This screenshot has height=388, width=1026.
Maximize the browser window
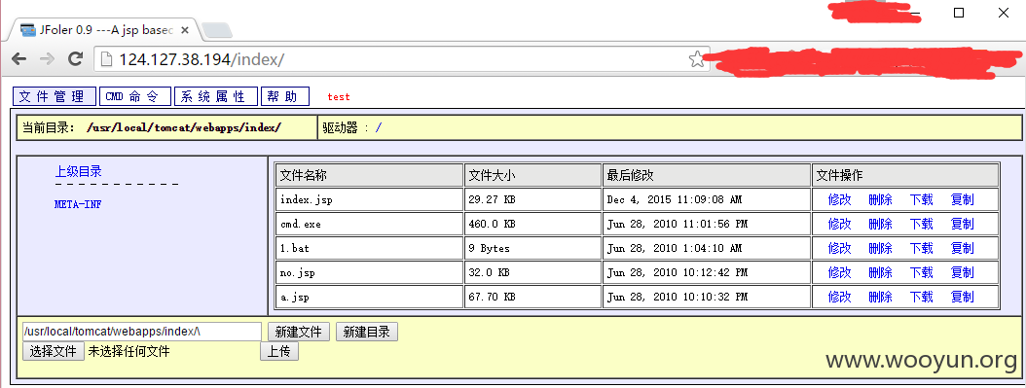point(959,13)
